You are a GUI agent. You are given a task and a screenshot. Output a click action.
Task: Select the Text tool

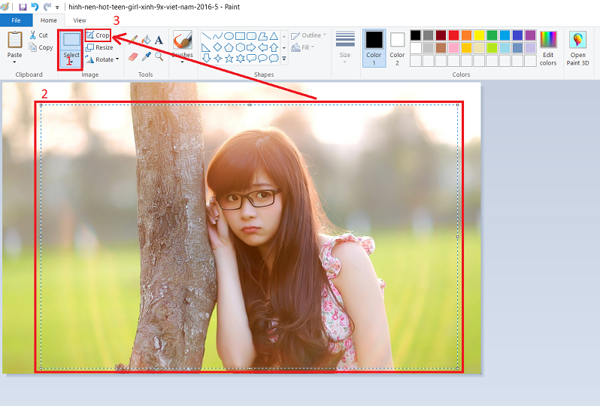point(159,40)
